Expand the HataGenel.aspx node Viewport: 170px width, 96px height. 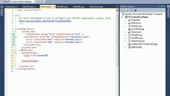125,41
